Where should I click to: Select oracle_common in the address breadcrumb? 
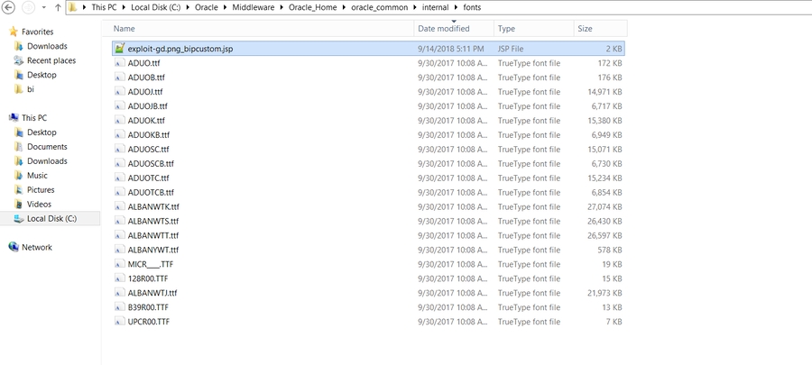click(379, 7)
